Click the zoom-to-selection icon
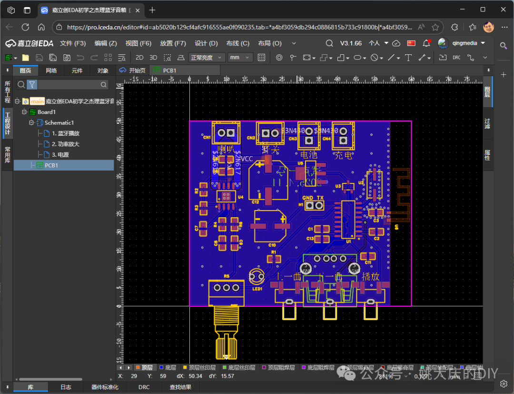 [x=167, y=58]
